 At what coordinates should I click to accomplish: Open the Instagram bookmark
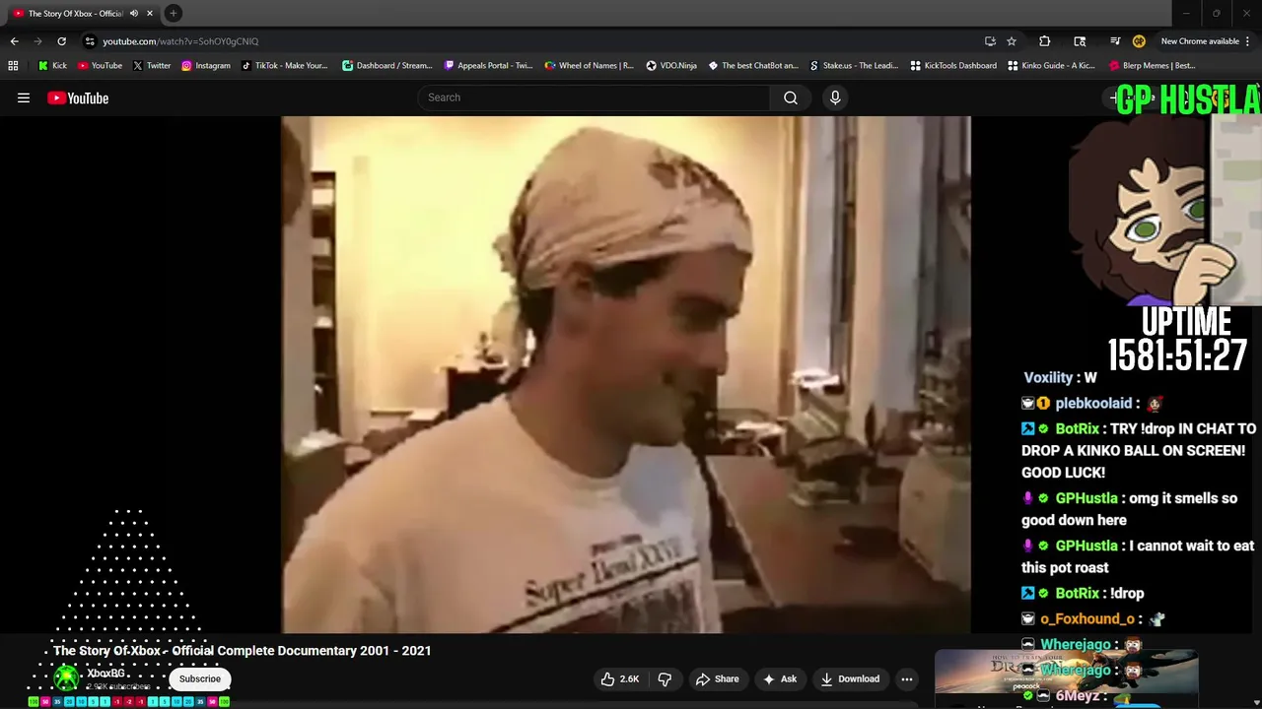(x=205, y=66)
